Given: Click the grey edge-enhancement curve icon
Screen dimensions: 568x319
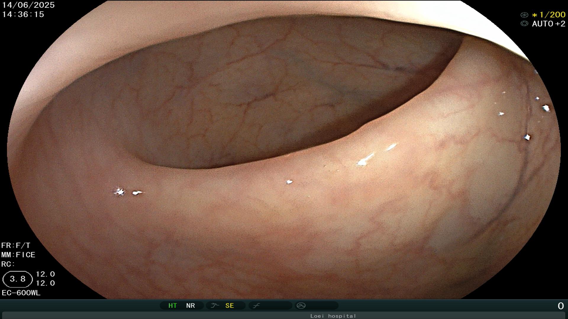Looking at the screenshot, I should click(256, 305).
